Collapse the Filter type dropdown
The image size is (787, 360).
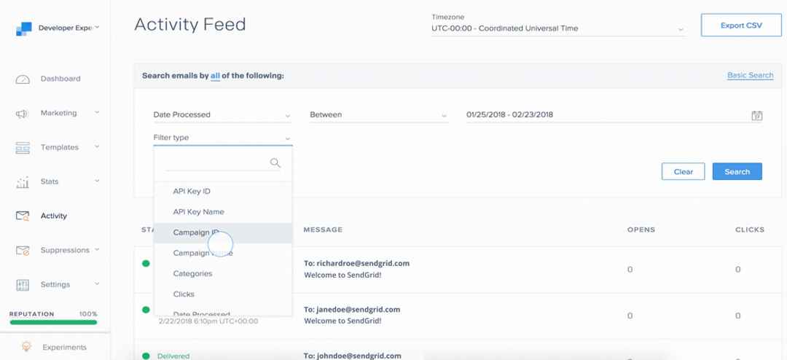223,138
